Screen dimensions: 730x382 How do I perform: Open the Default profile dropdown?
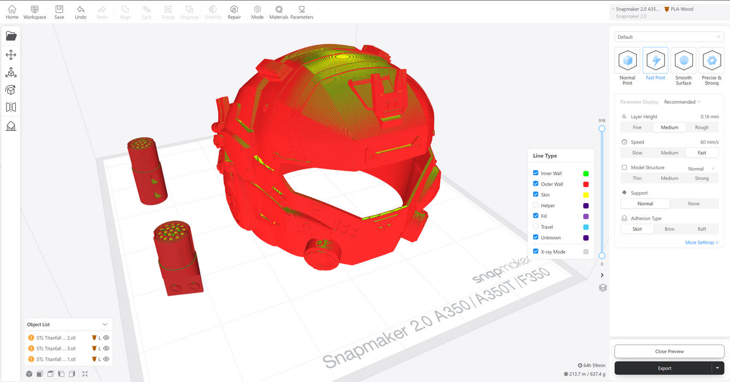669,37
